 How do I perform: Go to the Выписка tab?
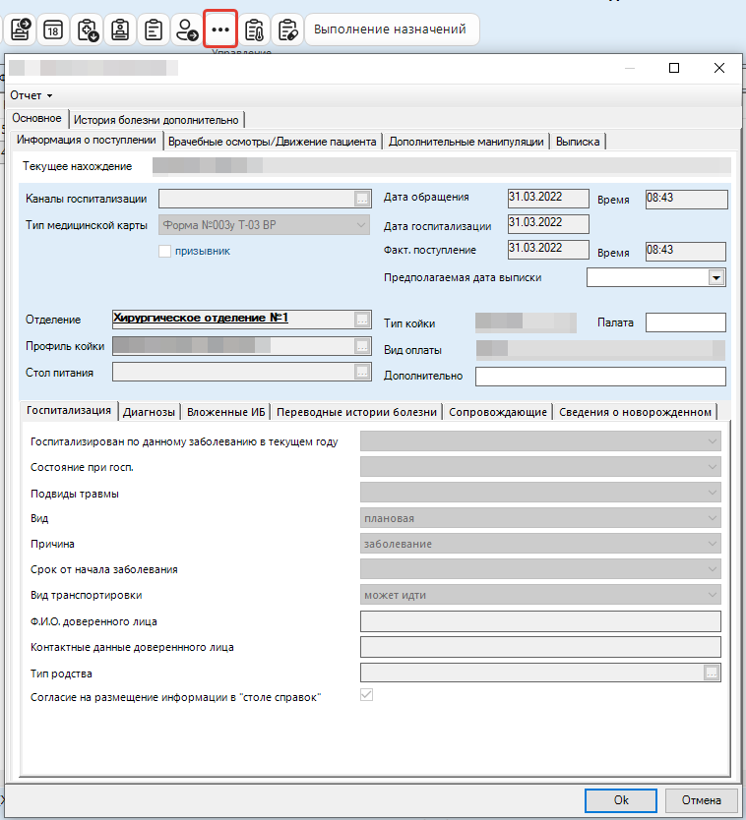pos(578,142)
